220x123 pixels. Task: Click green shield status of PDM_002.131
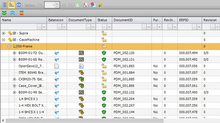pyautogui.click(x=104, y=59)
